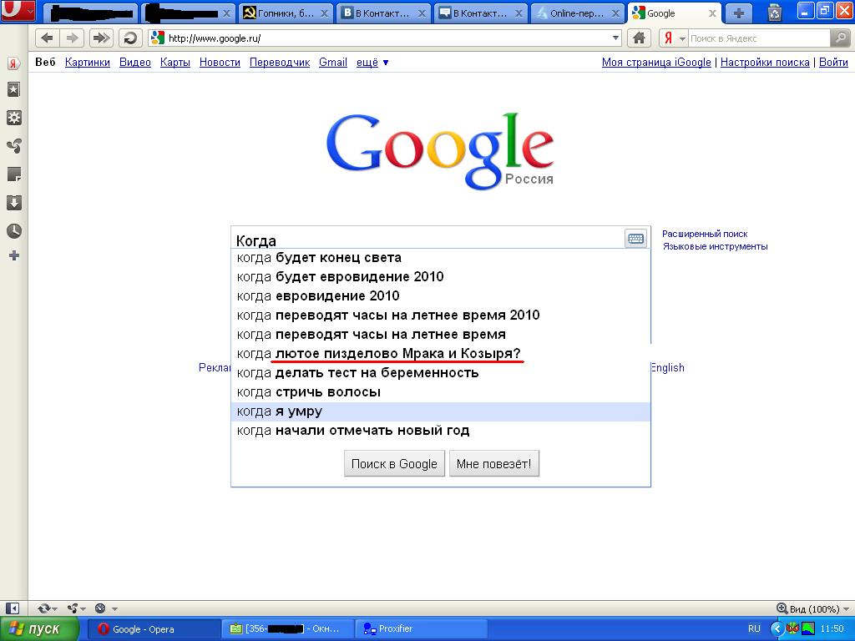Open Opera Unite dropdown in status bar

[76, 608]
